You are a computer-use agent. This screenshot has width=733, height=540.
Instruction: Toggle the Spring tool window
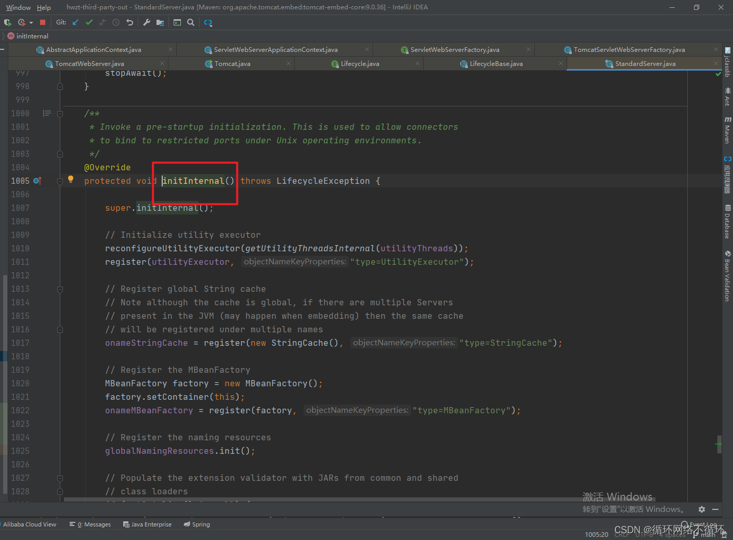tap(197, 524)
